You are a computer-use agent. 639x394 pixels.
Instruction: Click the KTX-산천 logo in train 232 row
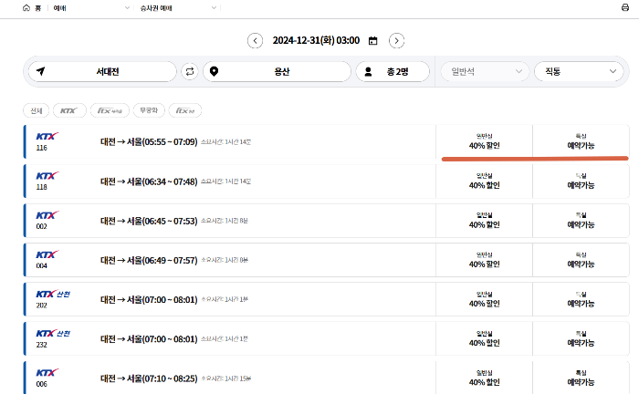point(53,334)
